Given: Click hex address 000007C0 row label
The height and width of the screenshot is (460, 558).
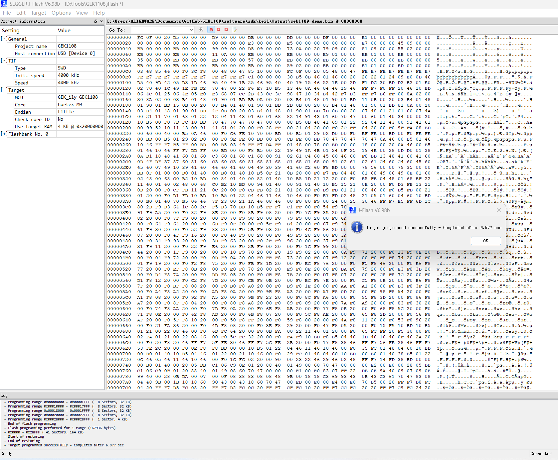Looking at the screenshot, I should pos(119,388).
